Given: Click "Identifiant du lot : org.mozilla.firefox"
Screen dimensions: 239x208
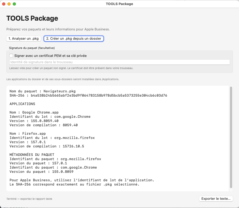Looking at the screenshot, I should click(x=52, y=138).
